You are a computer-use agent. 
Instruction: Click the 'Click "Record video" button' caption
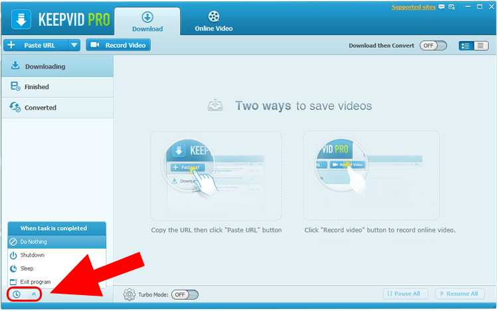[x=380, y=230]
